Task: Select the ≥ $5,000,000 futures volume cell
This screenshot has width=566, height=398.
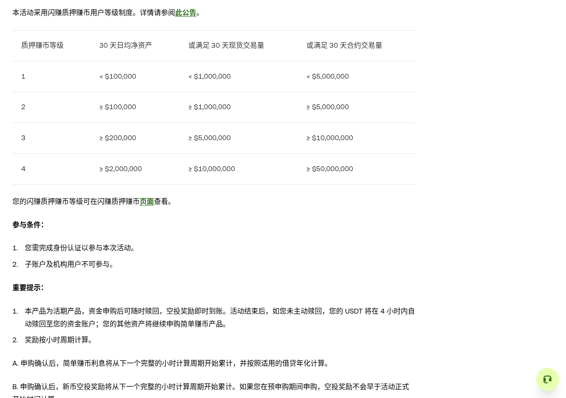Action: click(x=328, y=107)
